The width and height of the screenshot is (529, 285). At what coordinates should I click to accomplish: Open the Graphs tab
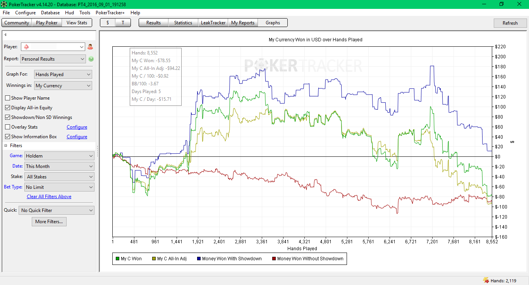[x=273, y=23]
